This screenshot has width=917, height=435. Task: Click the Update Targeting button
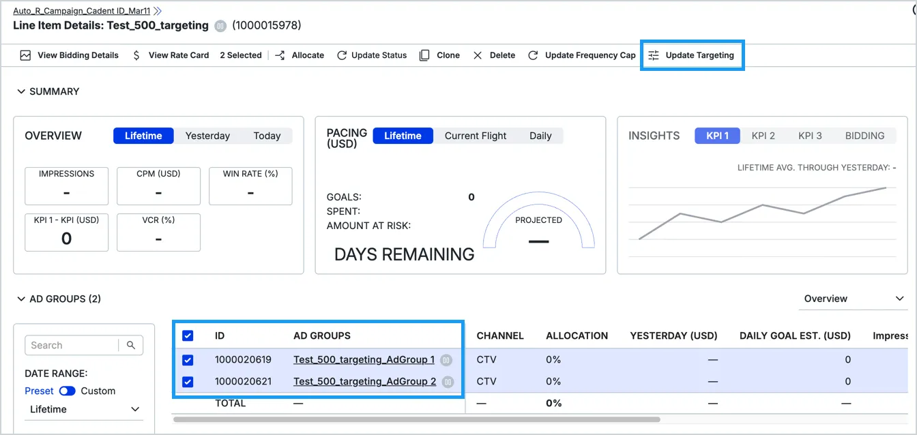[692, 55]
